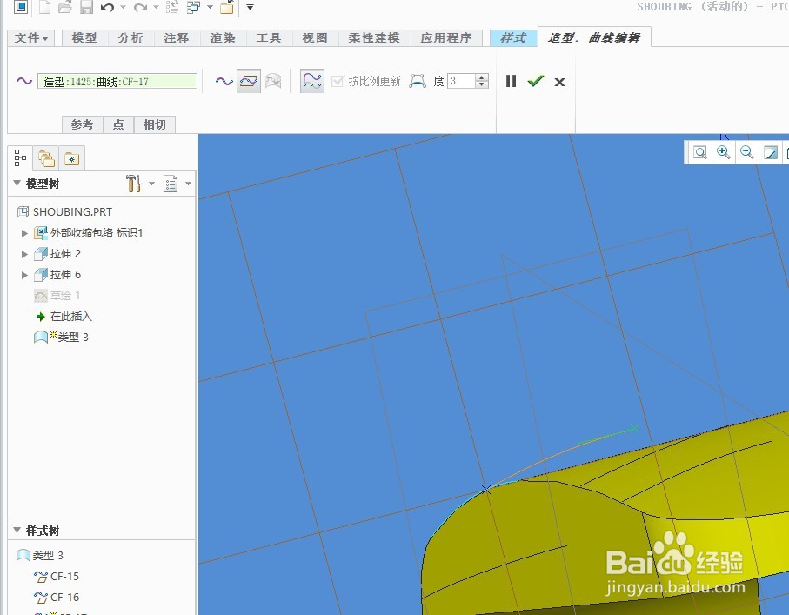Viewport: 789px width, 615px height.
Task: Switch to the 应用程序 tab
Action: click(x=446, y=37)
